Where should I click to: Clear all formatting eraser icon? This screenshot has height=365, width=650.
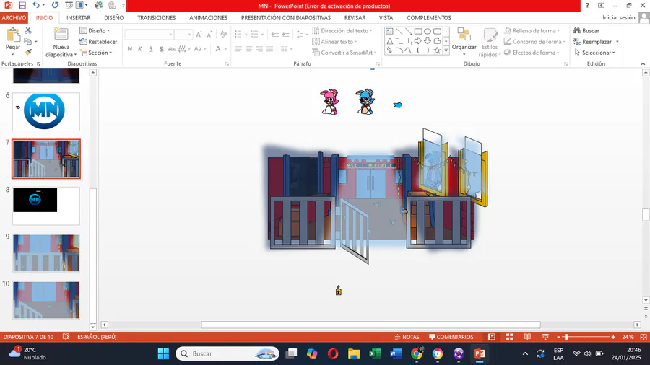click(223, 35)
